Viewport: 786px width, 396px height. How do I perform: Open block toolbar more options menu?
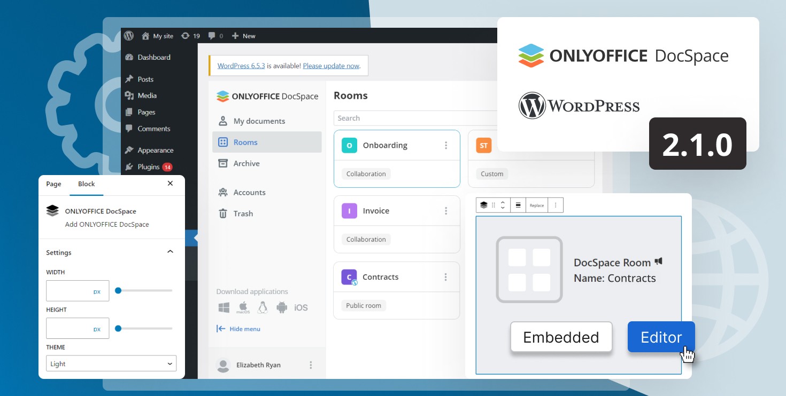click(x=555, y=205)
